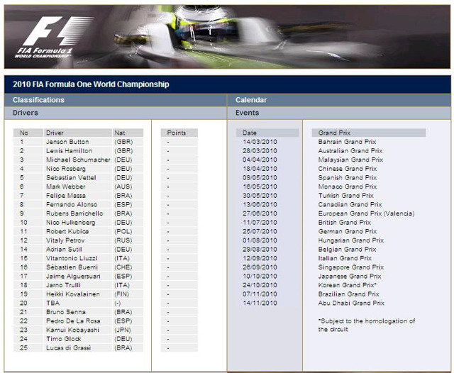Open the Abu Dhabi Grand Prix event
The height and width of the screenshot is (373, 454).
[x=351, y=304]
